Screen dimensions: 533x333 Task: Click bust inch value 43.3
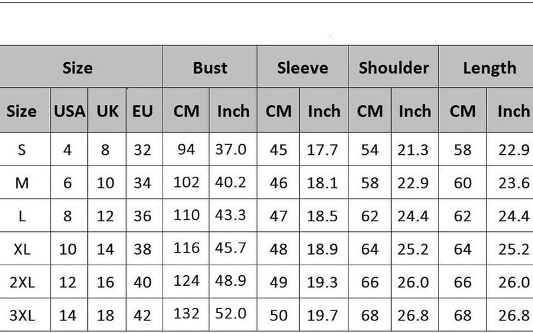coord(231,216)
